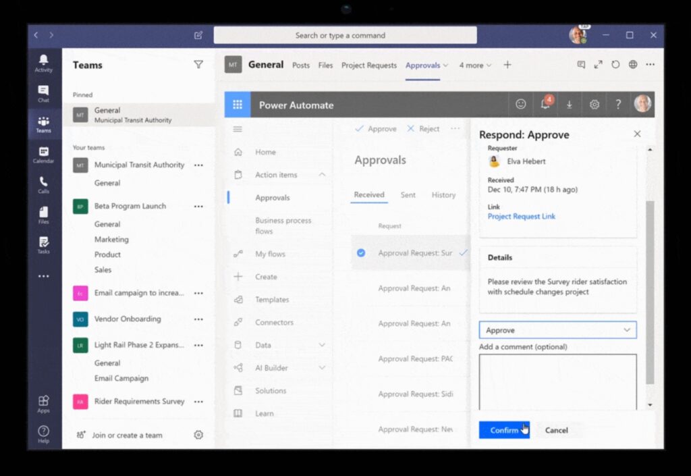Viewport: 691px width, 476px height.
Task: Open Power Automate notifications bell
Action: pos(545,104)
